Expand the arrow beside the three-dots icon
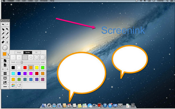175x109 pixels. pos(8,87)
